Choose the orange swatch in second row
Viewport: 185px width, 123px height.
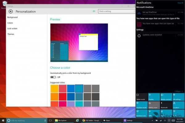click(x=54, y=97)
